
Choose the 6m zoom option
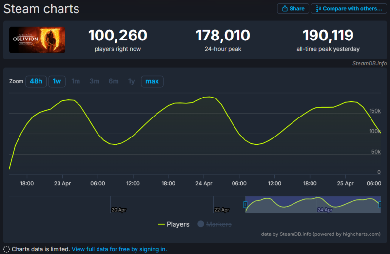[113, 81]
